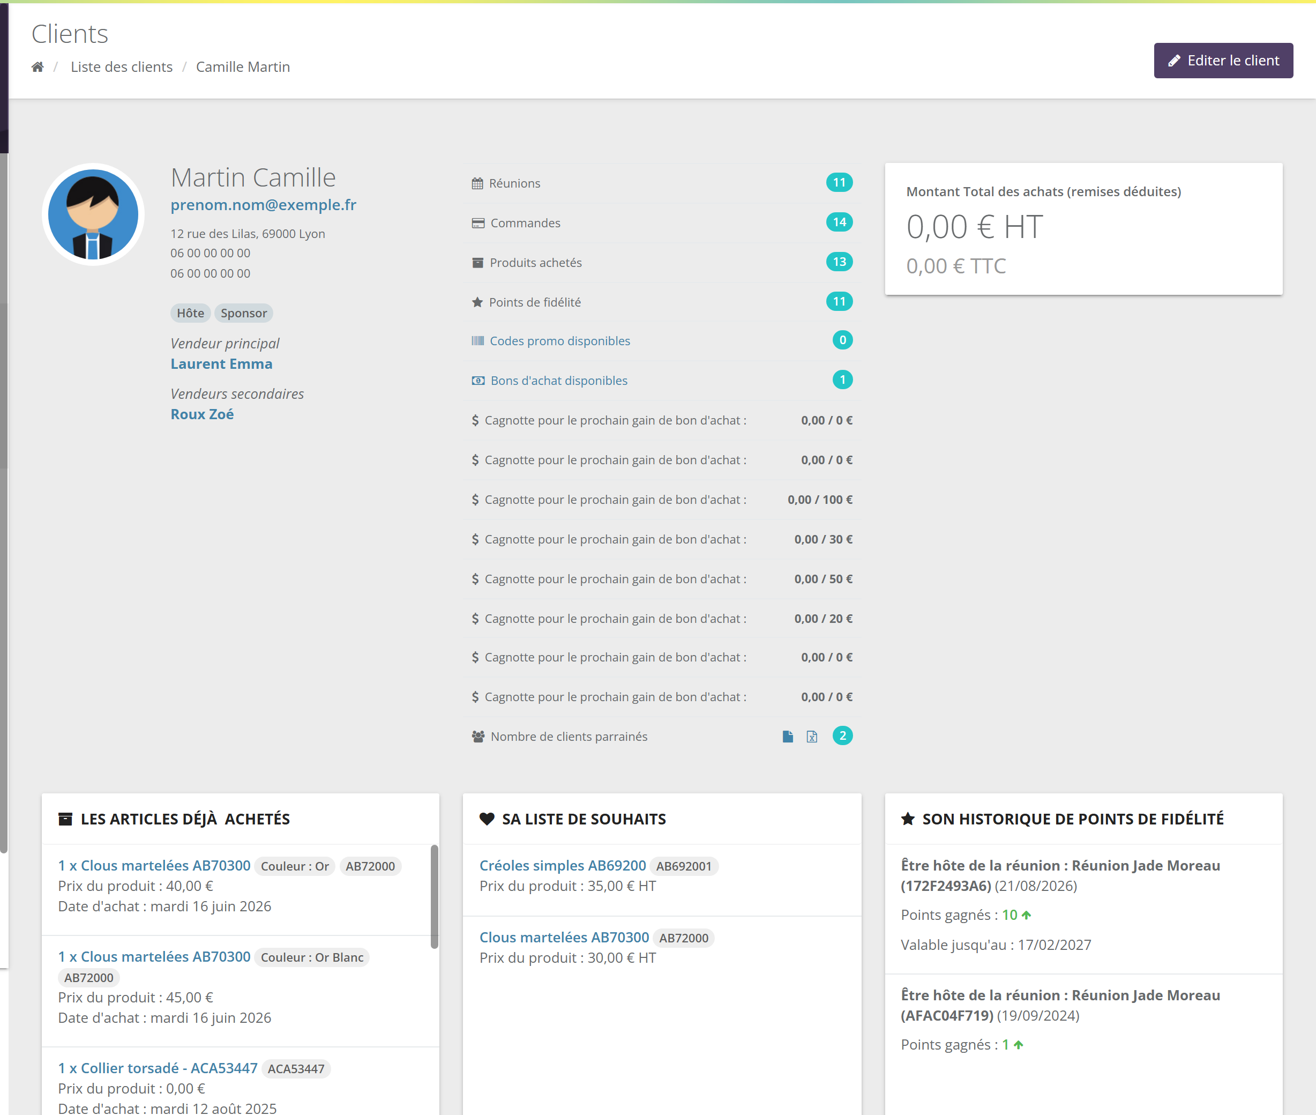Screen dimensions: 1316x1115
Task: Open vendor Laurent Emma profile
Action: (222, 364)
